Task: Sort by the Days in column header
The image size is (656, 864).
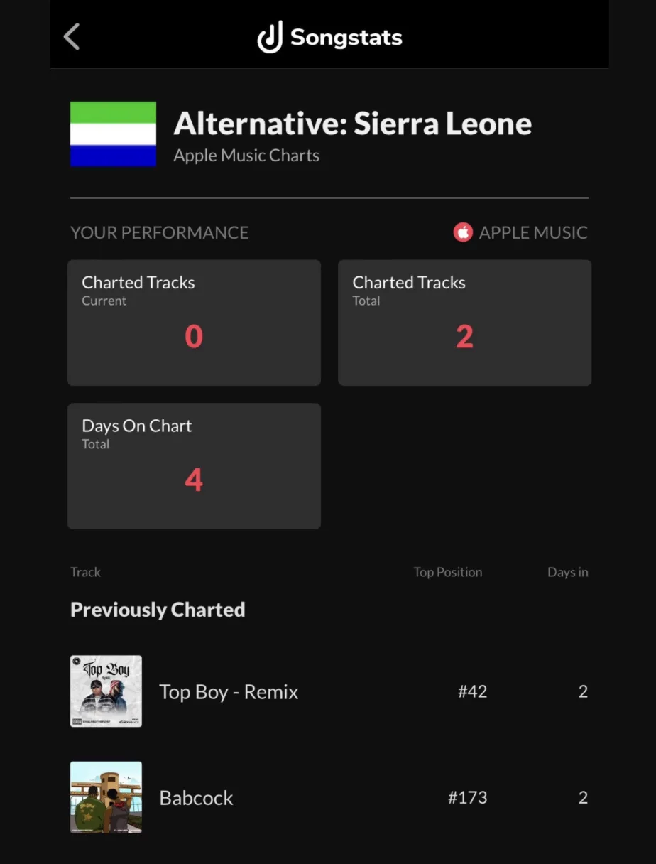Action: click(x=568, y=572)
